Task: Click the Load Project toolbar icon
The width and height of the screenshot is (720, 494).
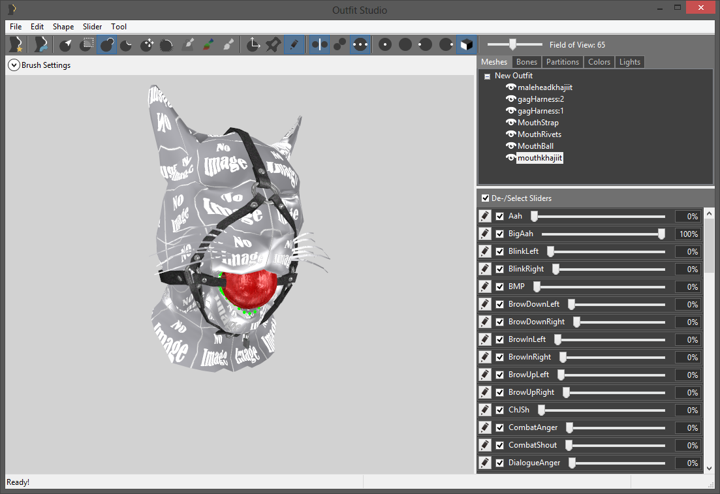Action: [x=40, y=44]
